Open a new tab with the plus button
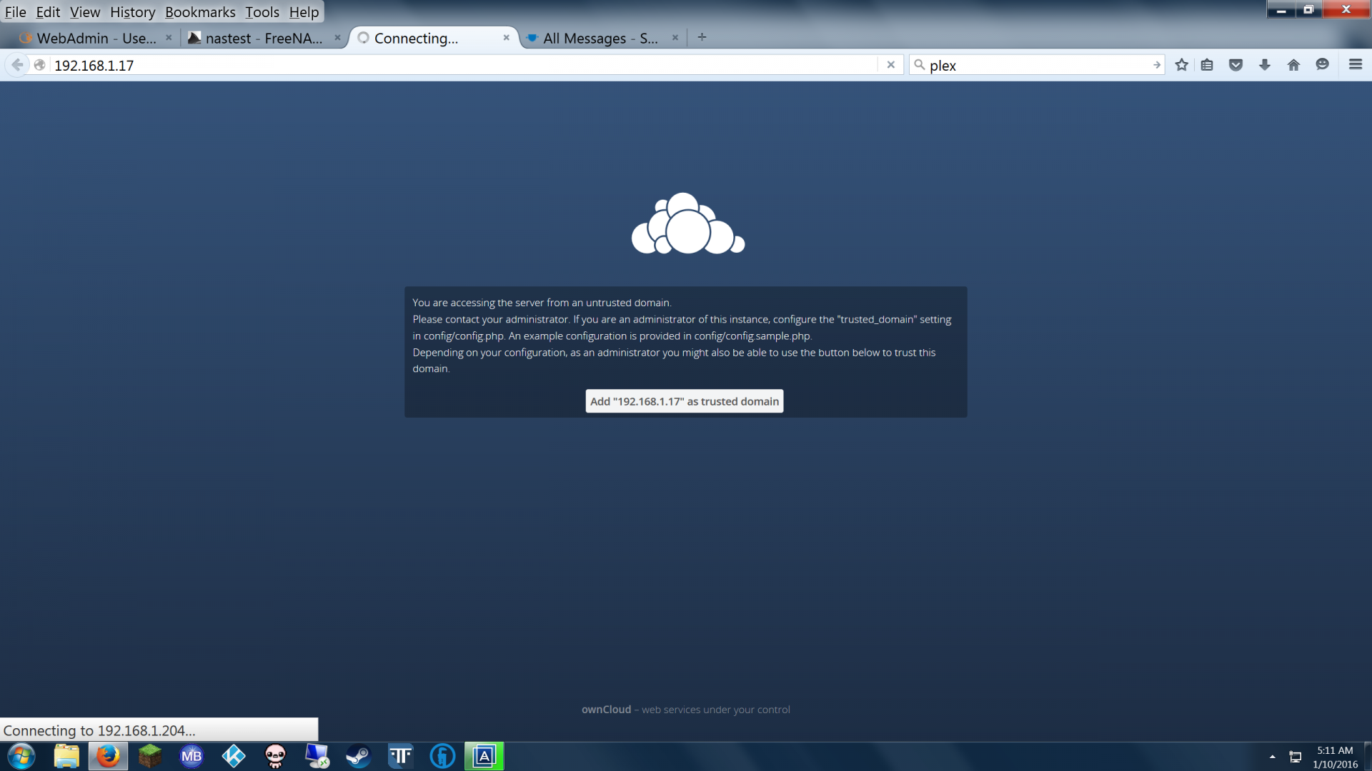Viewport: 1372px width, 771px height. [x=702, y=37]
